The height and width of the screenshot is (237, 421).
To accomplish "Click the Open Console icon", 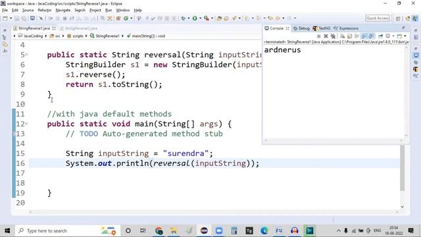I will pos(399,36).
